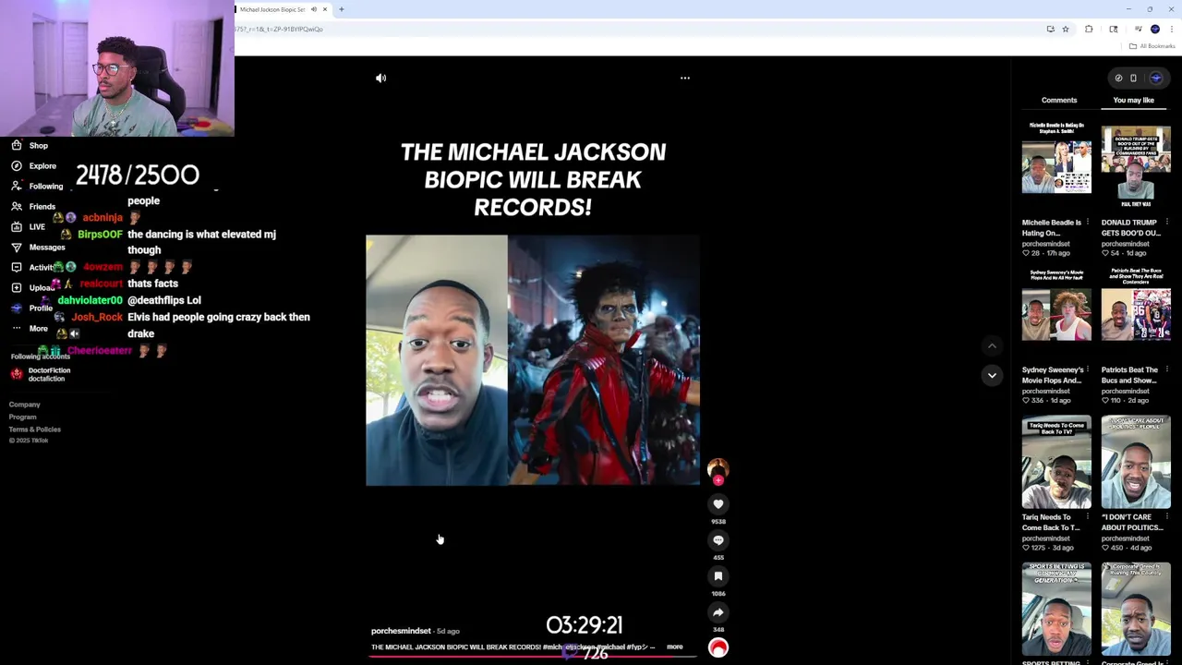The image size is (1182, 665).
Task: Open the video three-dot options menu
Action: click(685, 78)
